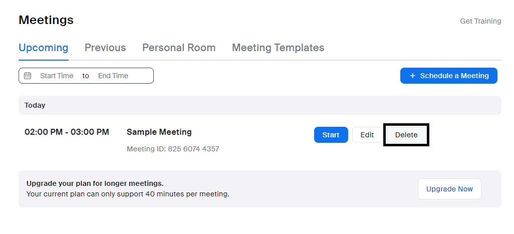Open the Sample Meeting title link
514x234 pixels.
159,132
